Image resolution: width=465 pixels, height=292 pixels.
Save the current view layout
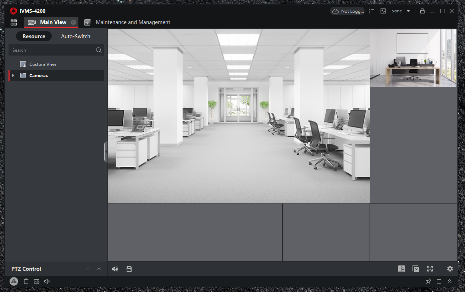[129, 269]
